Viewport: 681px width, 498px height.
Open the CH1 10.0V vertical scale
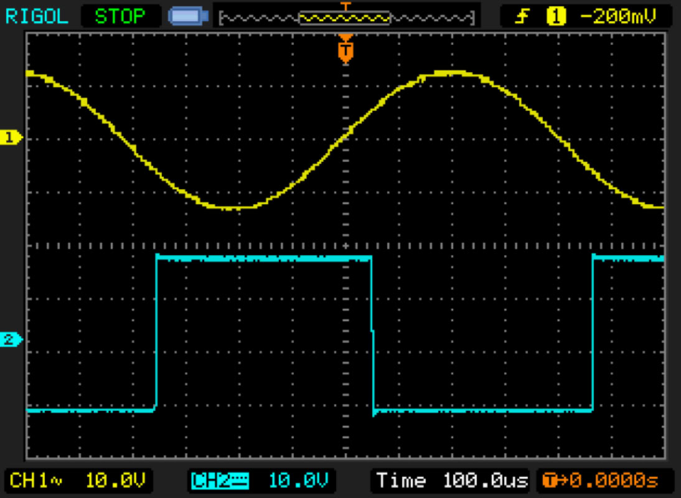[116, 481]
